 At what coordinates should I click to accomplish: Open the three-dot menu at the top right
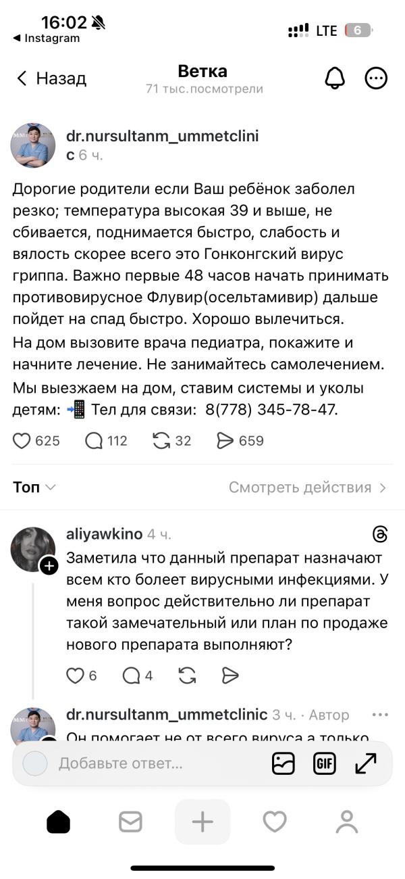pyautogui.click(x=377, y=78)
